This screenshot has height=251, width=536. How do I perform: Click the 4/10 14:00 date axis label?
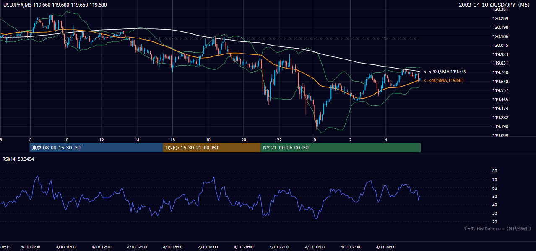137,247
